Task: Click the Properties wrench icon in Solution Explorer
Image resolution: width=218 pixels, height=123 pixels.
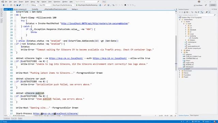Action: click(x=207, y=12)
